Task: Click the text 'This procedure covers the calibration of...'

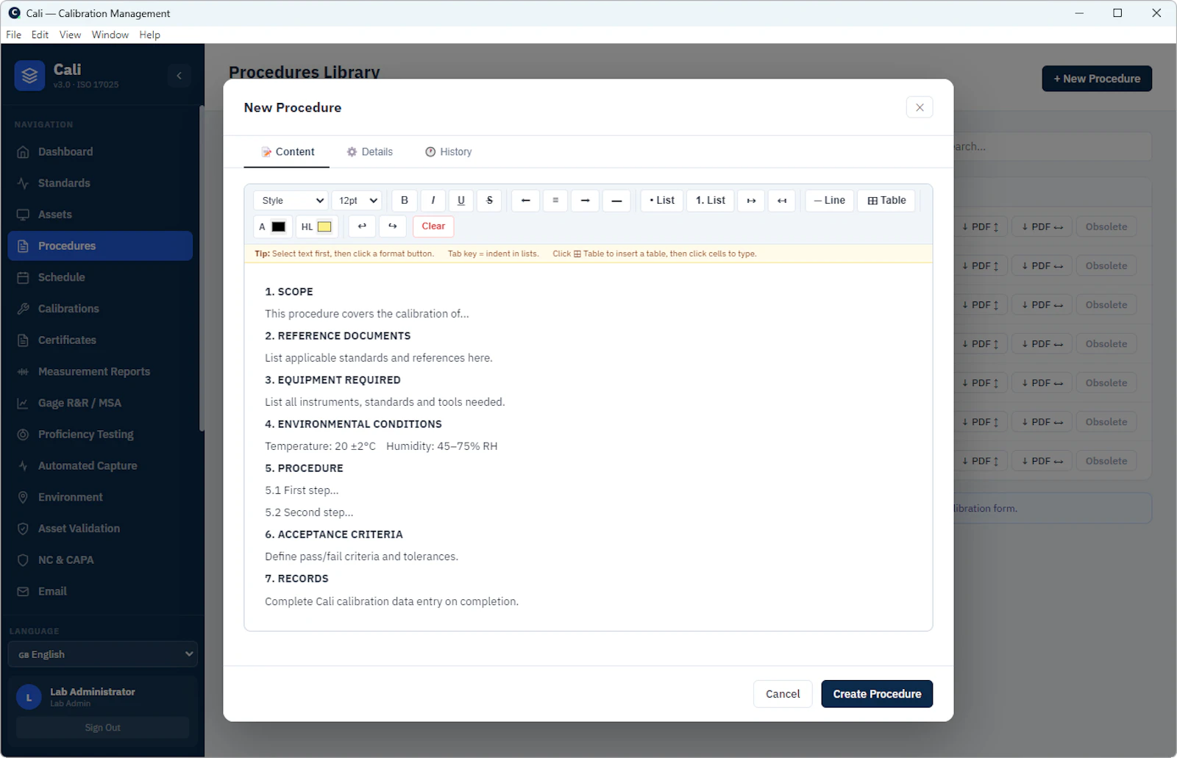Action: click(367, 314)
